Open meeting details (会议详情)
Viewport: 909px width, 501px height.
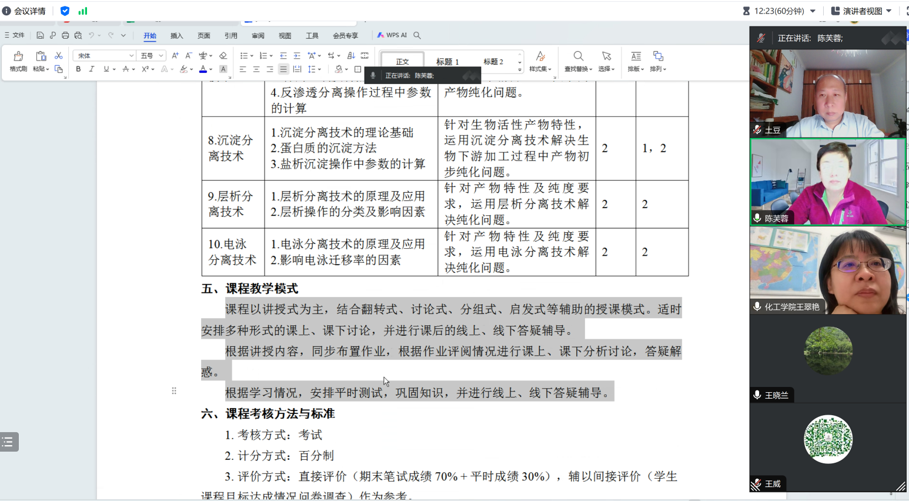click(x=24, y=11)
